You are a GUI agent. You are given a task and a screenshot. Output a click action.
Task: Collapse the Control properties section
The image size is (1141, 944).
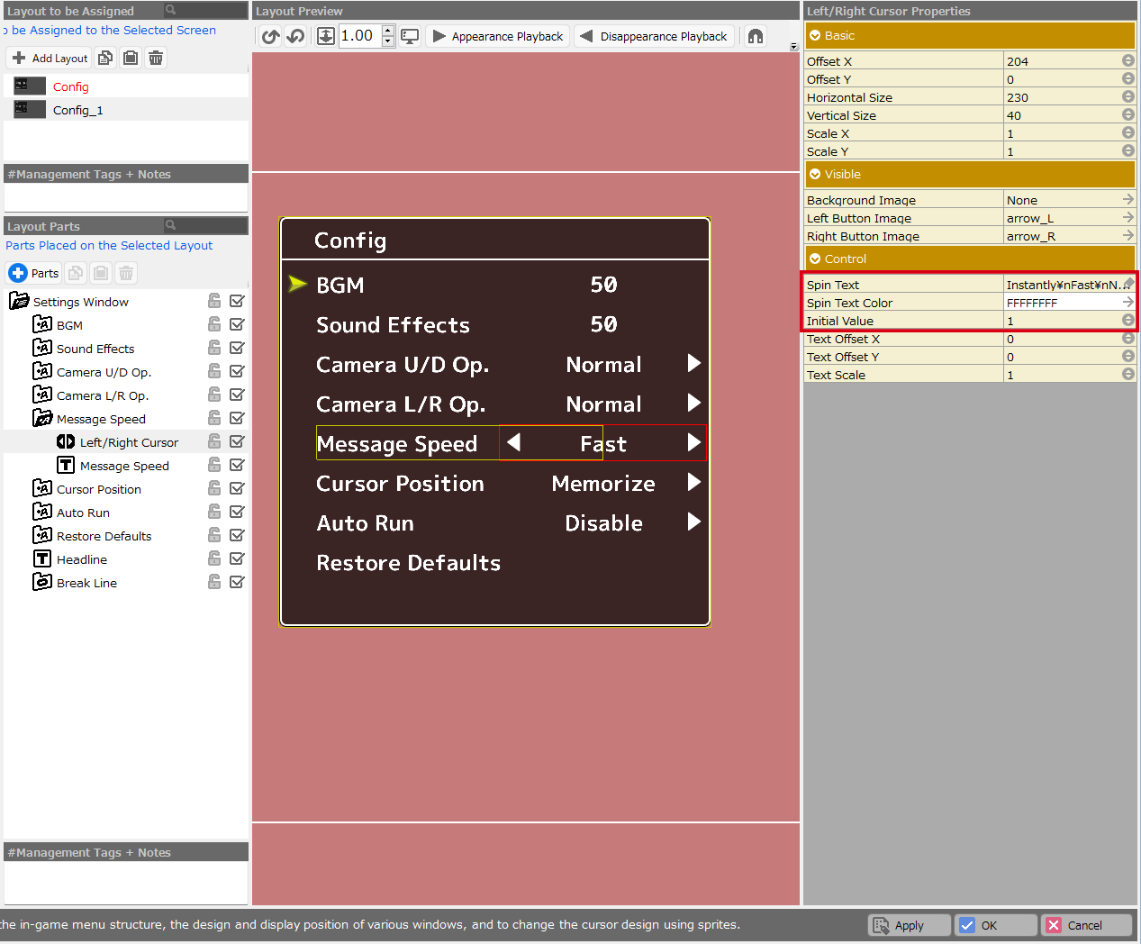tap(815, 259)
